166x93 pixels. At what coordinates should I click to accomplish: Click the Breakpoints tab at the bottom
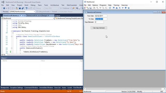click(x=5, y=88)
